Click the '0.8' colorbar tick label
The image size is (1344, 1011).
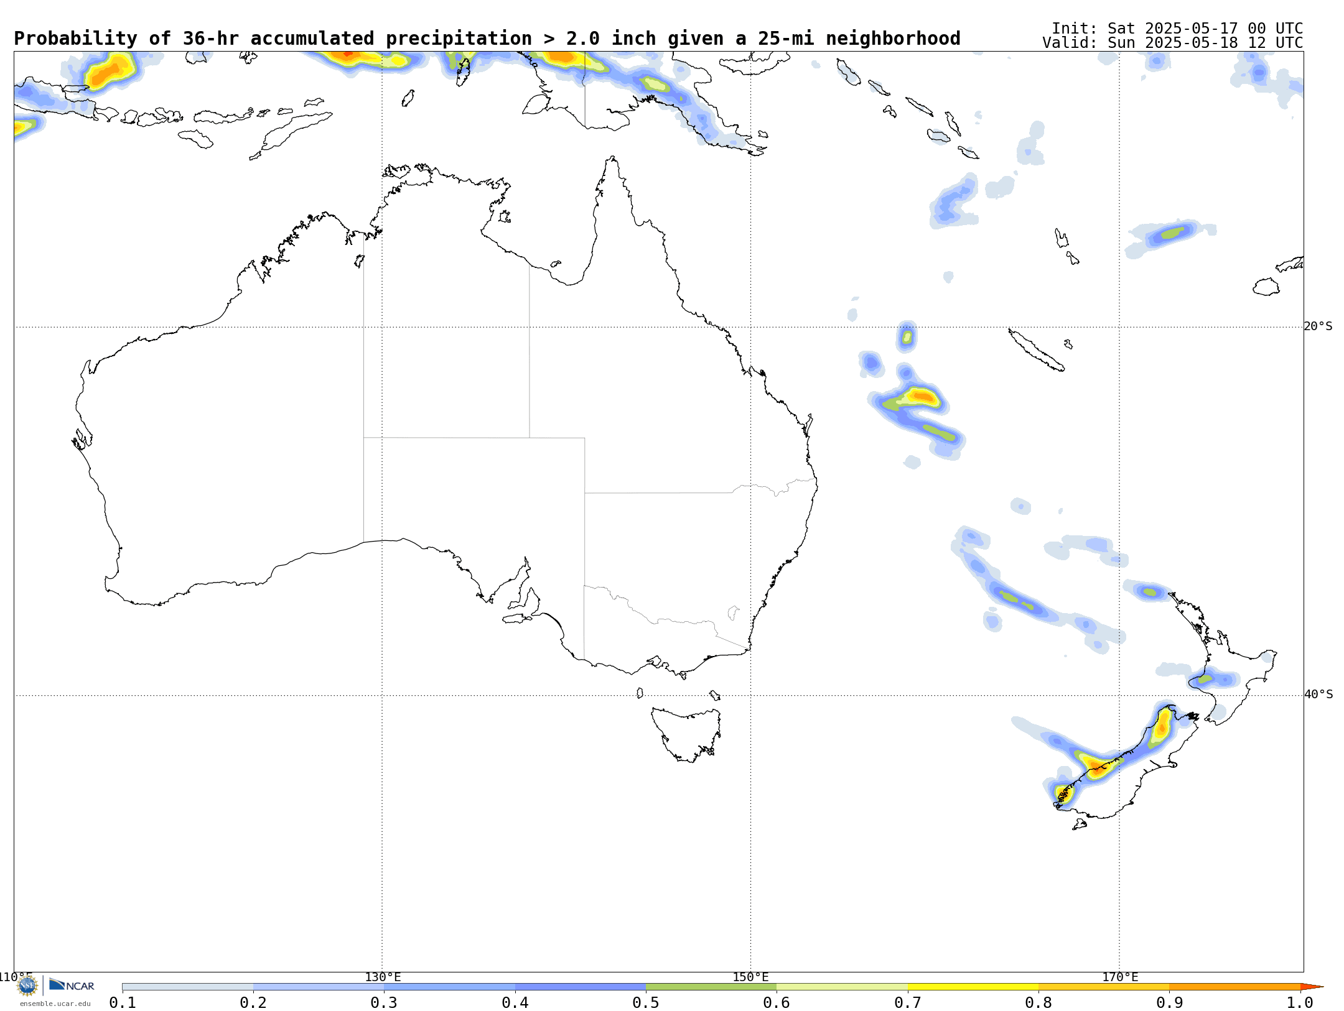(x=1038, y=1002)
